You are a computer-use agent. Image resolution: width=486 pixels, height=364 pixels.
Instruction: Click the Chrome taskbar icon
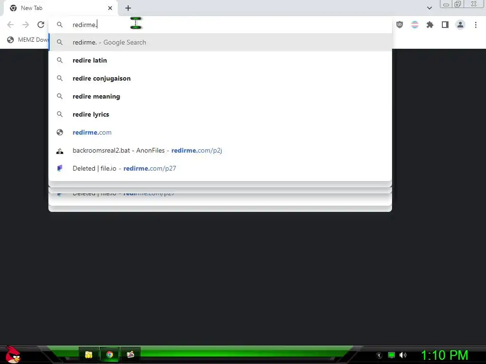coord(110,355)
